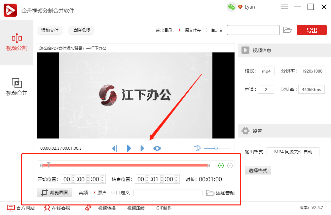Viewport: 331px width, 215px height.
Task: Remove a segment with the minus icon
Action: click(230, 166)
